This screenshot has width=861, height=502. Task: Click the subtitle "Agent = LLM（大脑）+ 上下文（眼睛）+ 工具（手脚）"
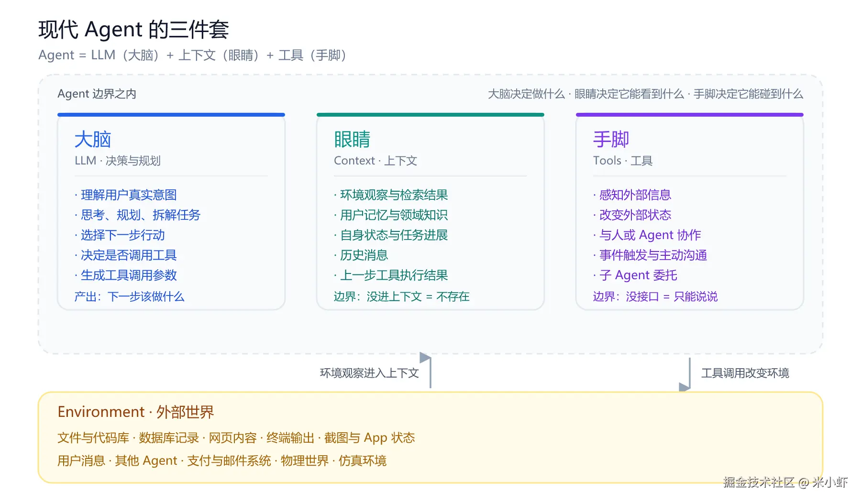pyautogui.click(x=192, y=55)
